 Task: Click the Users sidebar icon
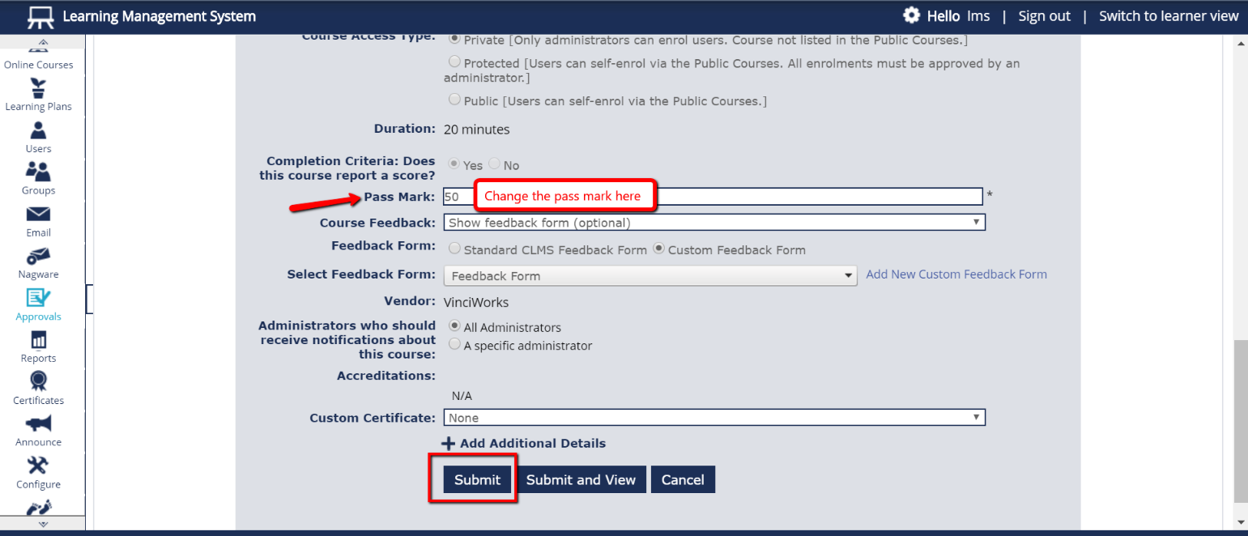[38, 130]
